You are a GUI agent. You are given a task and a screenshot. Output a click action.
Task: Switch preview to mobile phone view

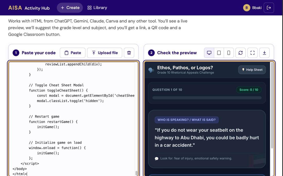coord(229,53)
